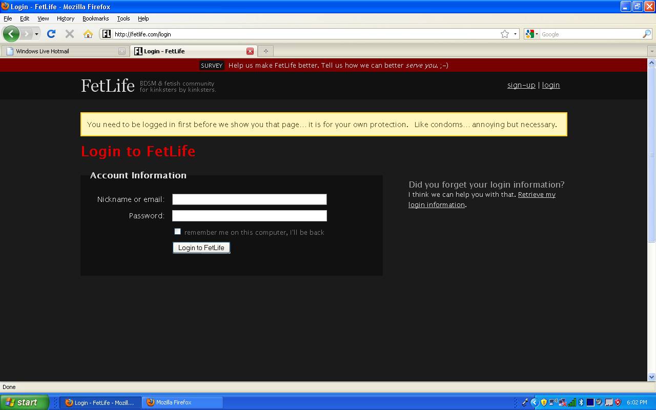Open the Edit menu
656x410 pixels.
click(25, 18)
